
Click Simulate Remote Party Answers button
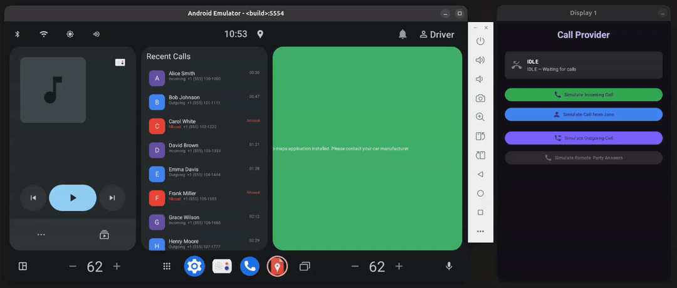point(584,158)
